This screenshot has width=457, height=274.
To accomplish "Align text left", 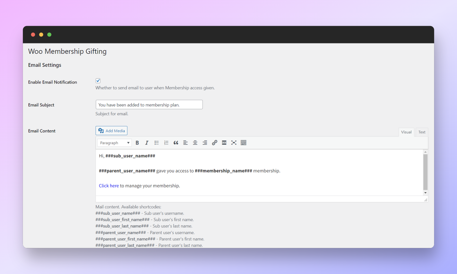I will point(186,143).
